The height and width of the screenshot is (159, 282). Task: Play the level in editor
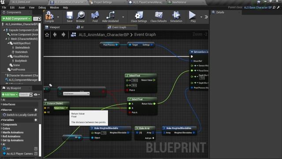pos(193,17)
